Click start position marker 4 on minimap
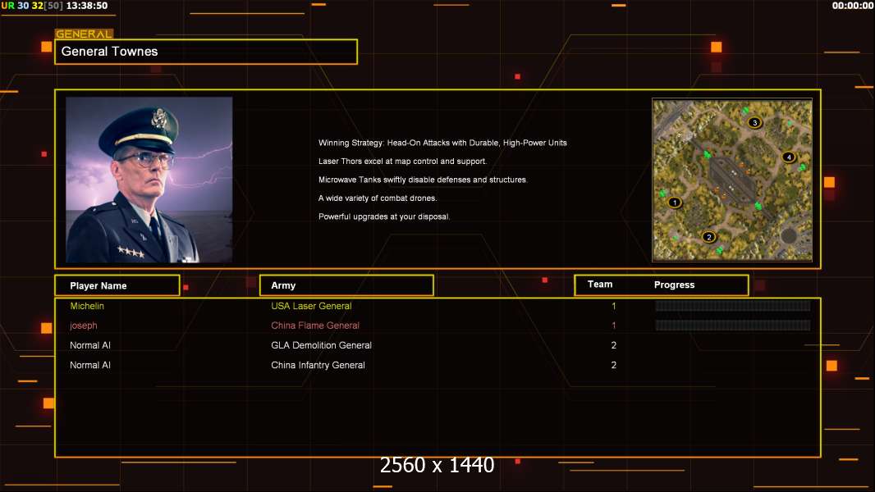Viewport: 875px width, 492px height. tap(789, 157)
